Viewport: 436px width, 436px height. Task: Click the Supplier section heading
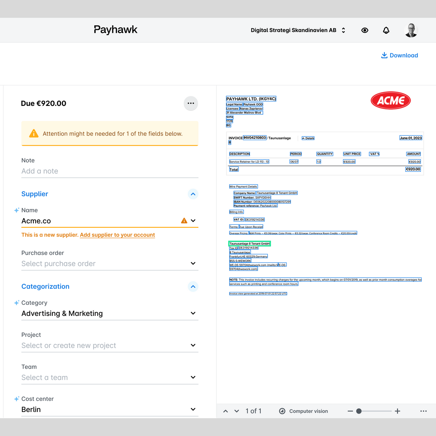tap(35, 194)
